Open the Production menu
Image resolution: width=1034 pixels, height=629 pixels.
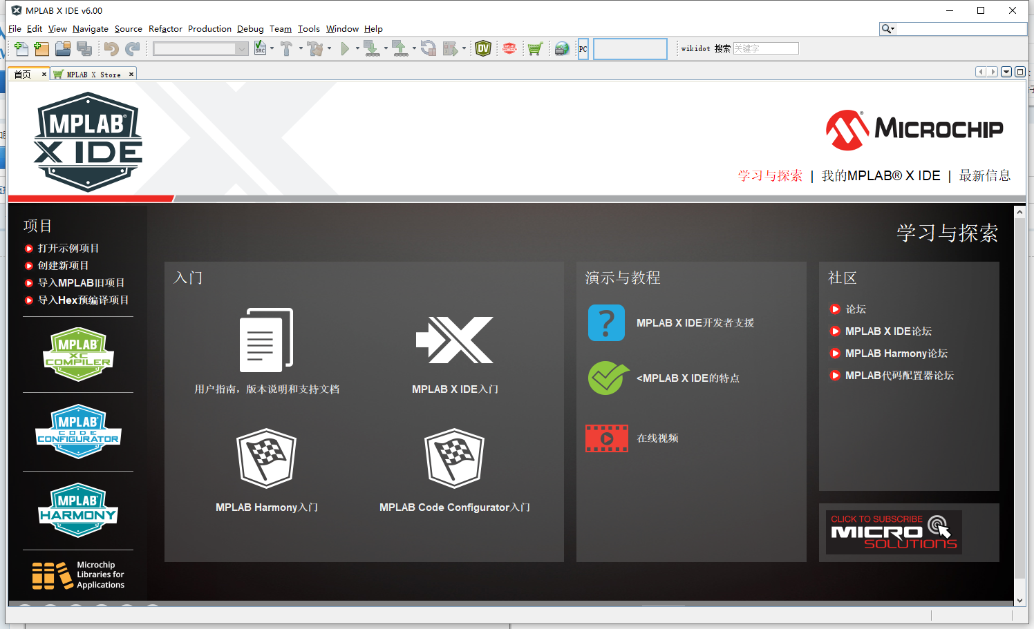[x=209, y=29]
